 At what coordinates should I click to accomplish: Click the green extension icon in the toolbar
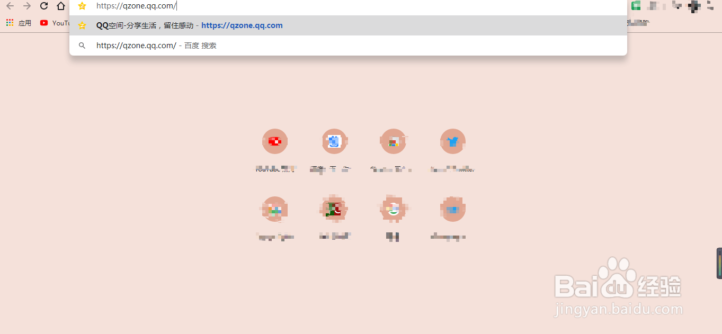click(636, 6)
